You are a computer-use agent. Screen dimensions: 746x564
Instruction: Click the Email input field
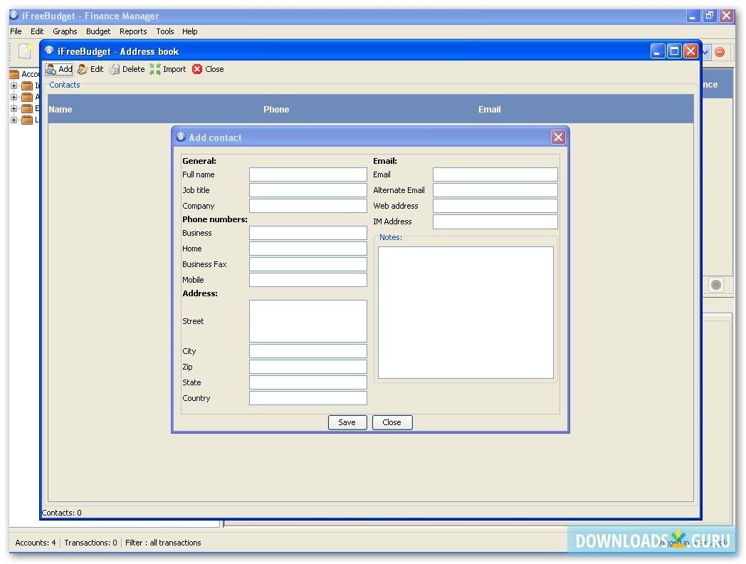tap(495, 174)
